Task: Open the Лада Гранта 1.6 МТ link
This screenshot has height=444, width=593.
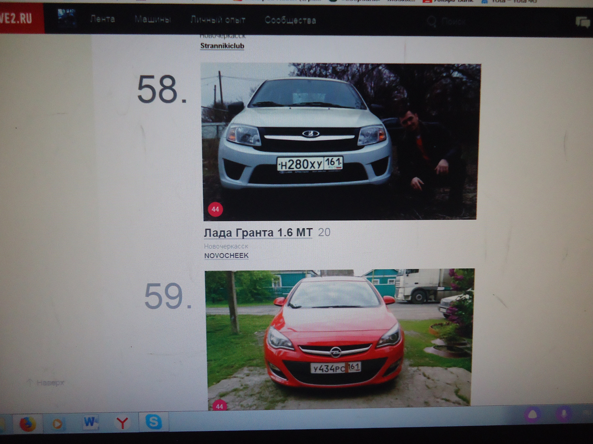Action: (x=258, y=233)
